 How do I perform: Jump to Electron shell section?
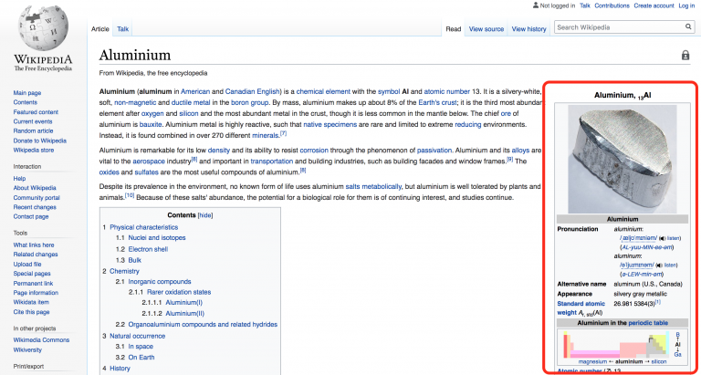pyautogui.click(x=149, y=249)
